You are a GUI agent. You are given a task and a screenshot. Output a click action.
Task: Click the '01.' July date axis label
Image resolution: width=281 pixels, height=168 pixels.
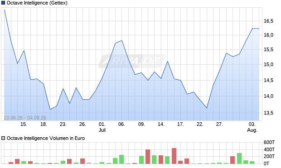(x=102, y=124)
